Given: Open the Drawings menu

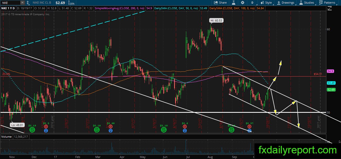Looking at the screenshot, I should (286, 3).
